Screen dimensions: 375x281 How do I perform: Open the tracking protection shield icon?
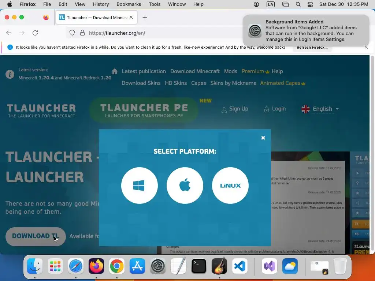click(72, 33)
